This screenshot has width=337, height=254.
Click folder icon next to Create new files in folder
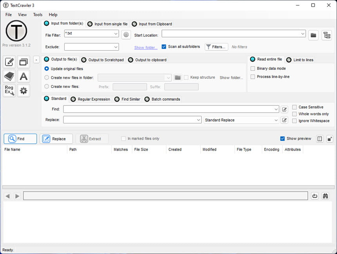coord(178,78)
